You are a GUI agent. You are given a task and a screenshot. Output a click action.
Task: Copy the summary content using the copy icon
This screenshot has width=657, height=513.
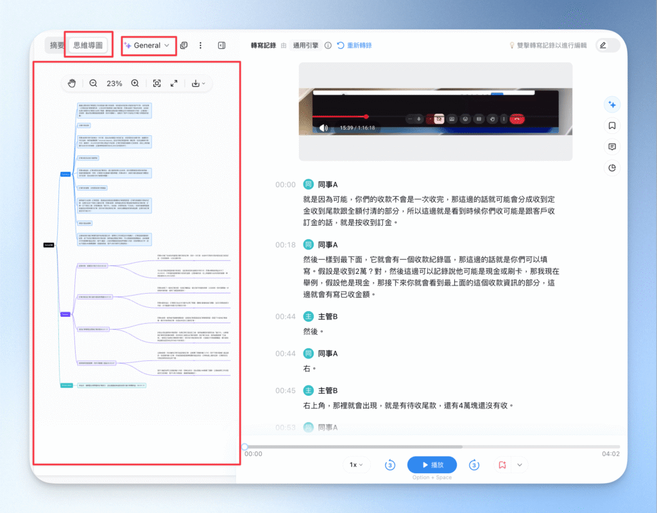click(x=183, y=46)
